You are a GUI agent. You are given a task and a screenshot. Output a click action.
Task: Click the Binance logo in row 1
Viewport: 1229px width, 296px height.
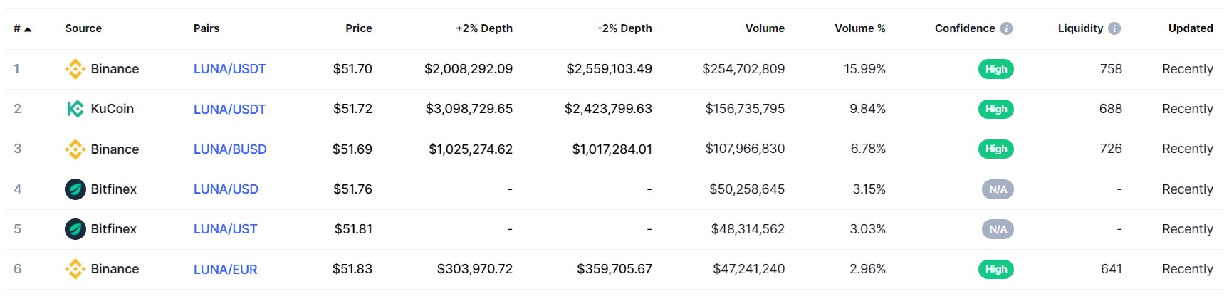[x=75, y=69]
